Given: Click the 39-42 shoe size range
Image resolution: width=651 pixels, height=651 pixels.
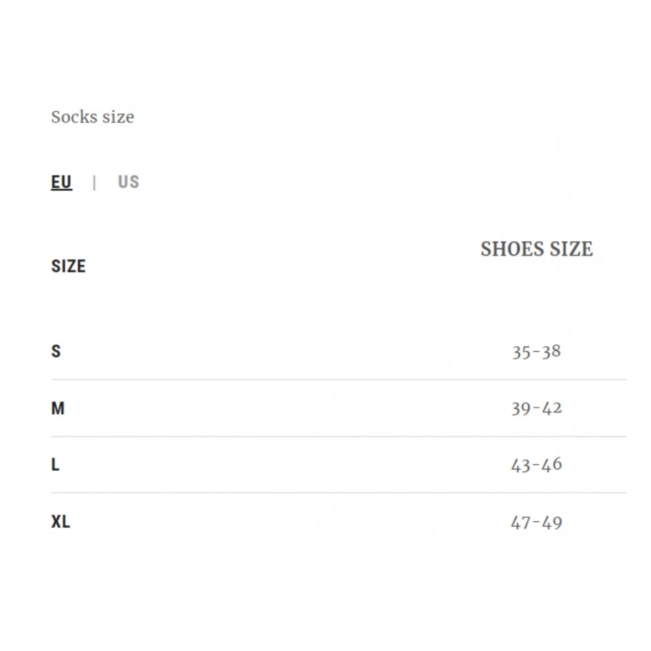Looking at the screenshot, I should (x=537, y=409).
